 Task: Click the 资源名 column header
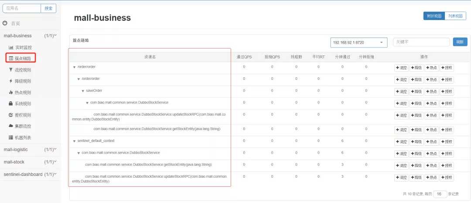pyautogui.click(x=150, y=57)
